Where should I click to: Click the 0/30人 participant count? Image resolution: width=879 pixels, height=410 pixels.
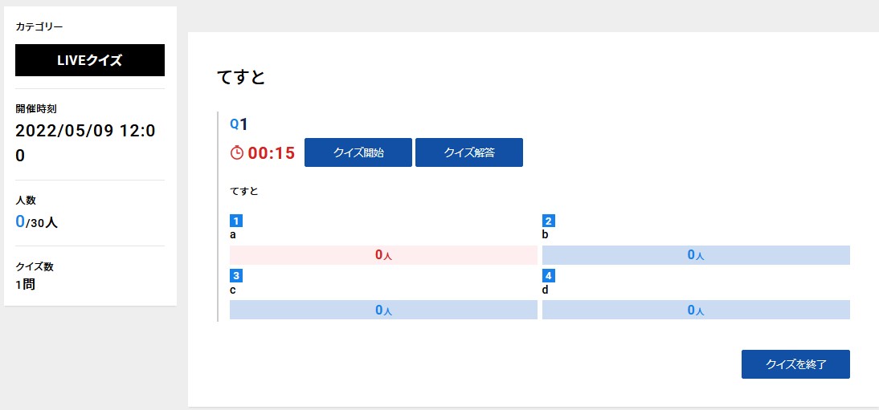37,222
